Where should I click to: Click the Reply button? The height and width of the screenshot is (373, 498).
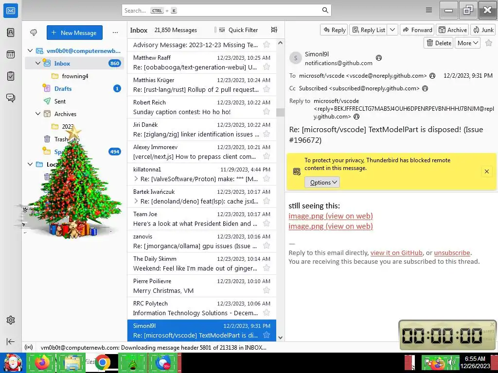[x=334, y=30]
